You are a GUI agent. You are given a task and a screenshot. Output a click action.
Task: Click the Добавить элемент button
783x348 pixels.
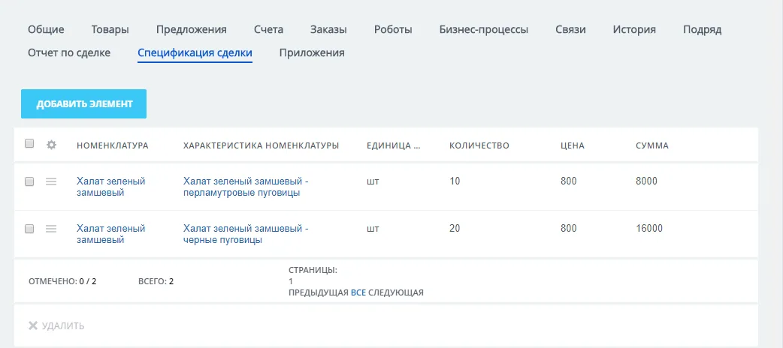point(84,103)
